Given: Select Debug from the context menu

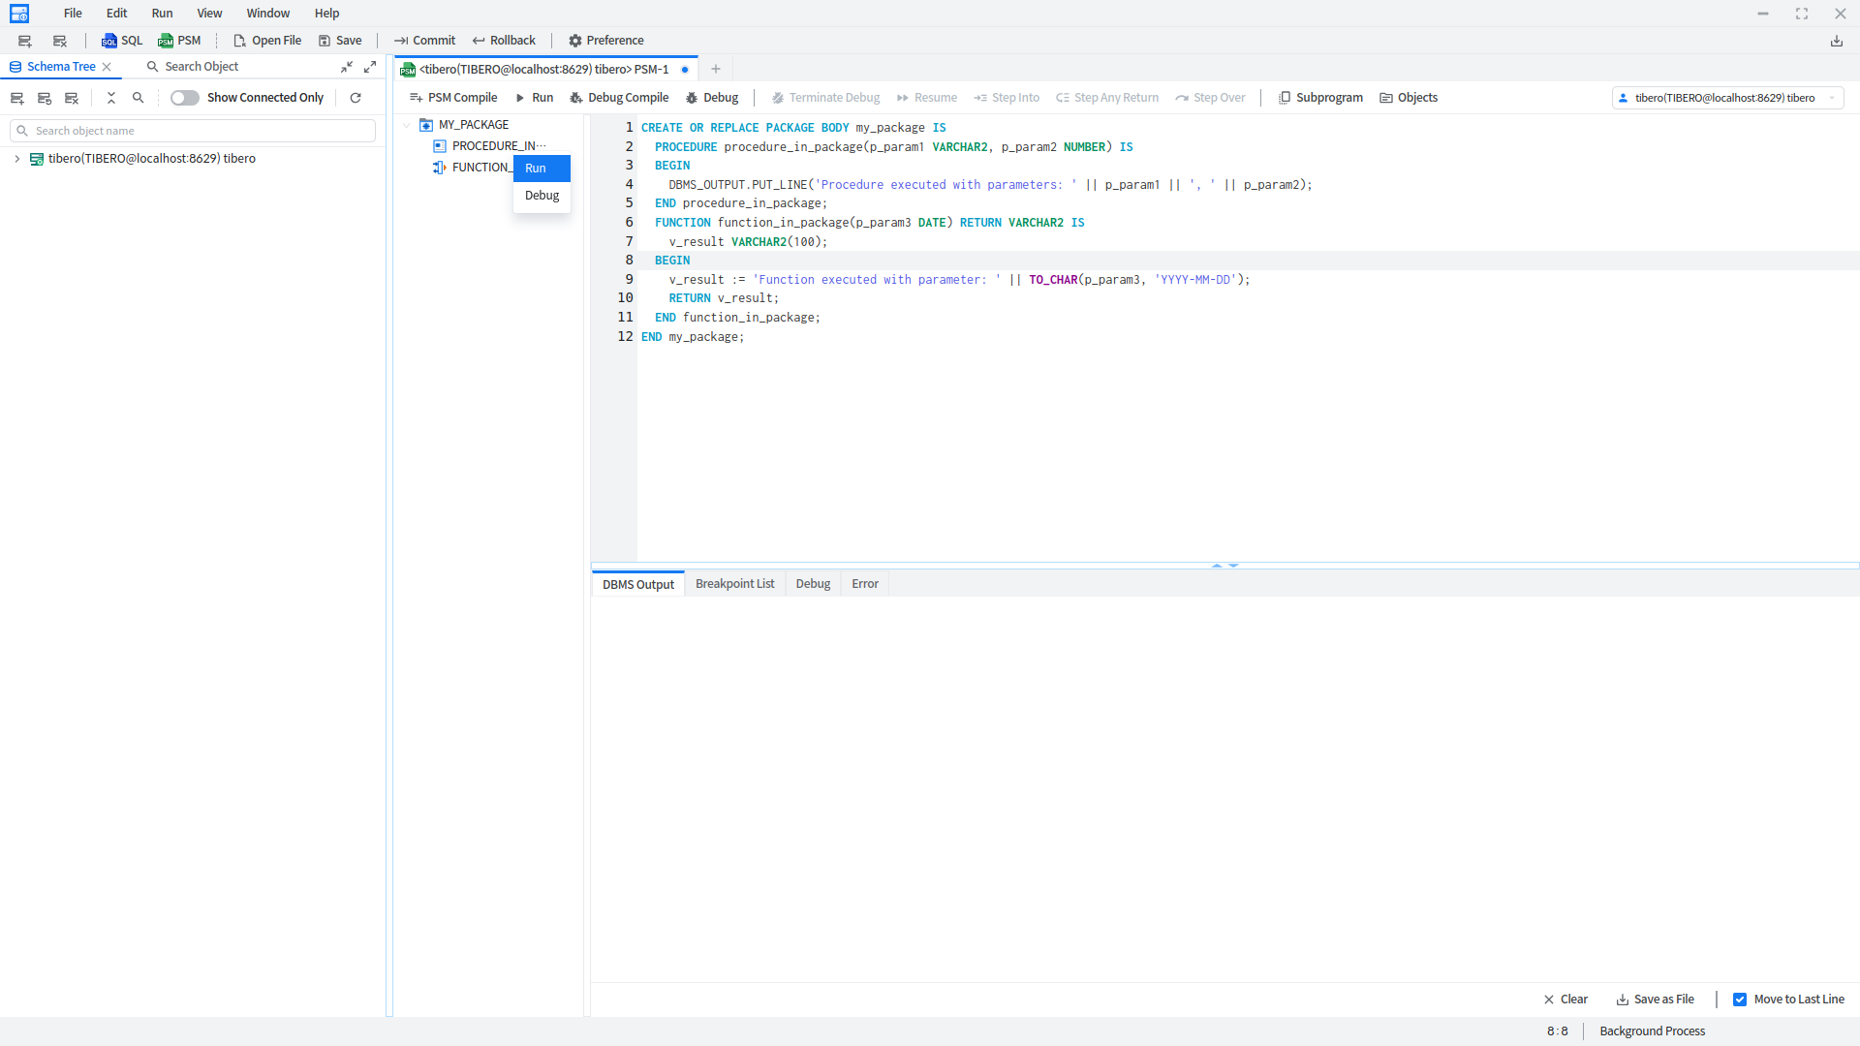Looking at the screenshot, I should [x=542, y=196].
